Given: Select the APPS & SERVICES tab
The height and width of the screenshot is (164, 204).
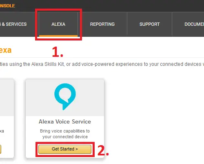Looking at the screenshot, I should [13, 24].
